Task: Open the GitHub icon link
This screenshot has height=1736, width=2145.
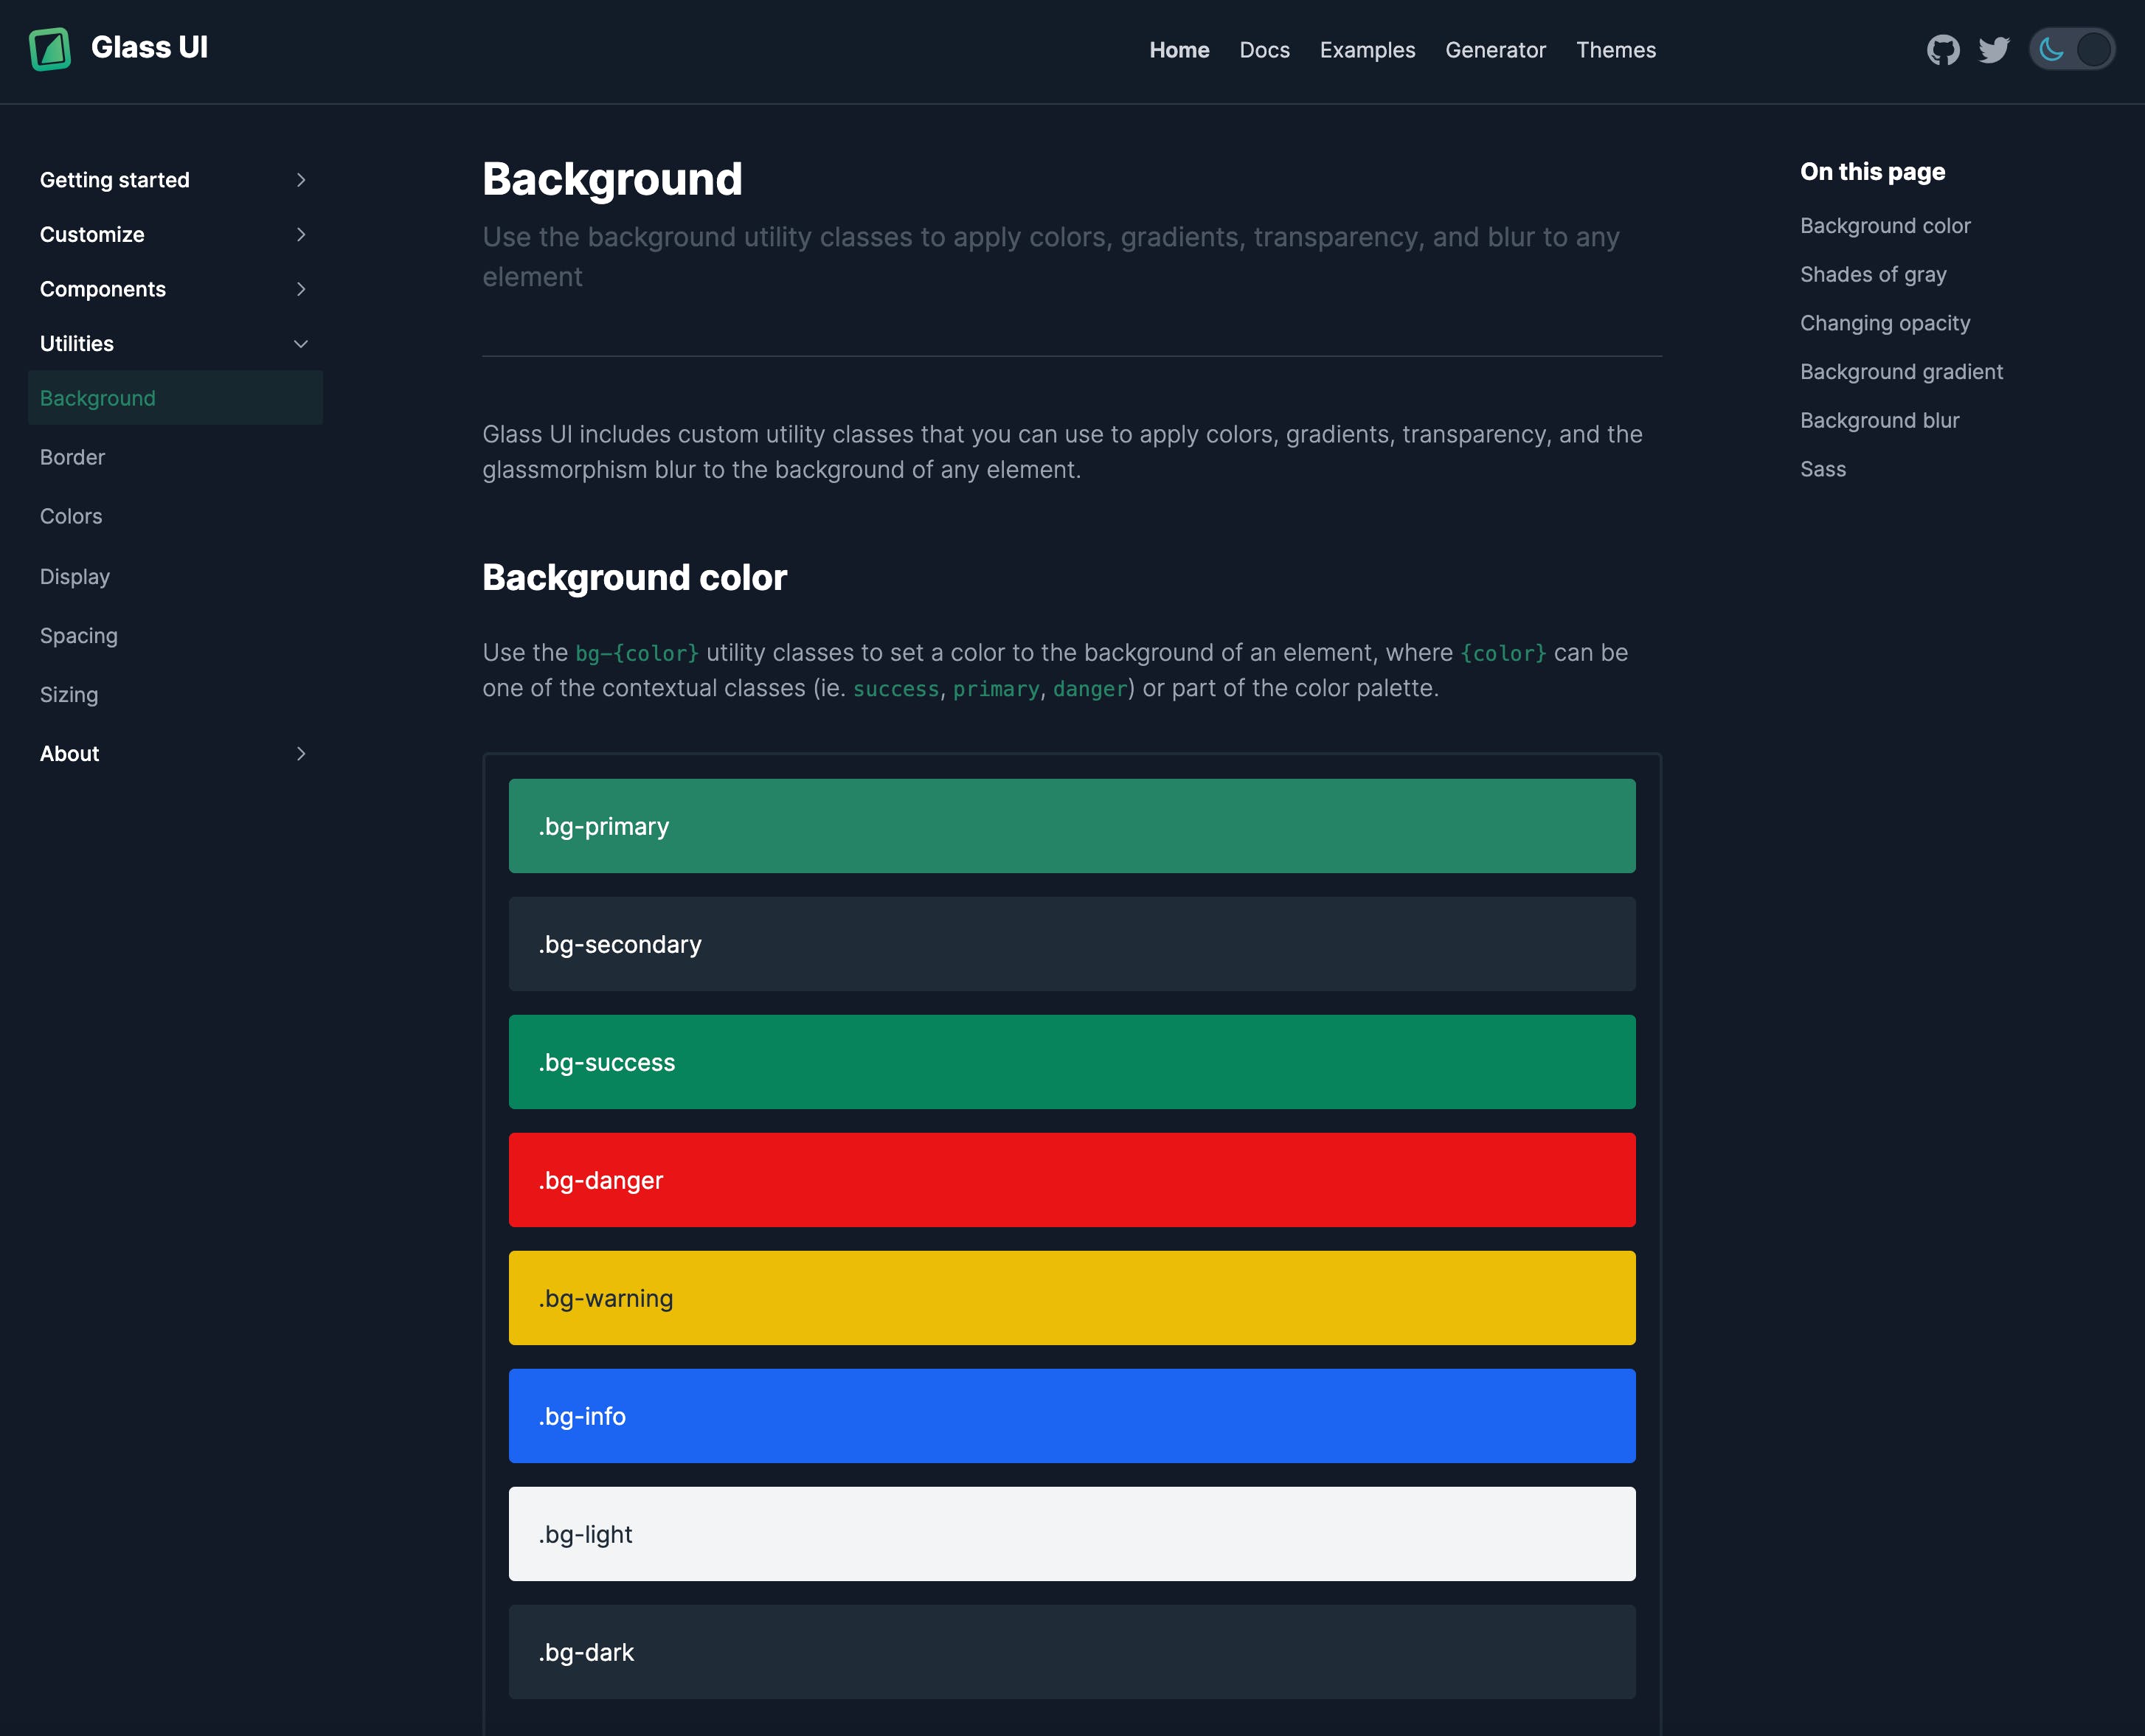Action: 1943,50
